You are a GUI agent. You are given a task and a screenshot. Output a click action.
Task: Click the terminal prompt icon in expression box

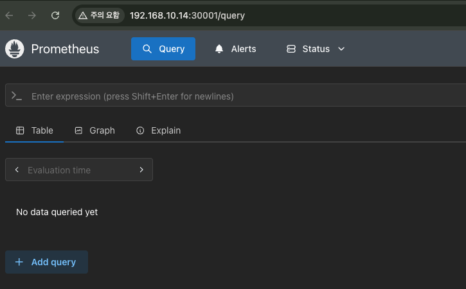17,96
